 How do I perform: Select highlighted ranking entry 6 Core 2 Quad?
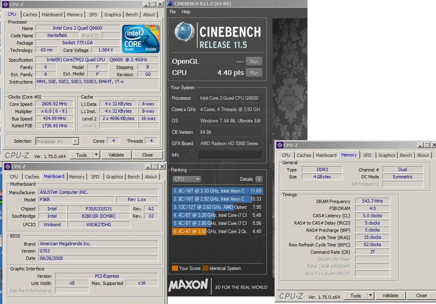click(x=218, y=231)
